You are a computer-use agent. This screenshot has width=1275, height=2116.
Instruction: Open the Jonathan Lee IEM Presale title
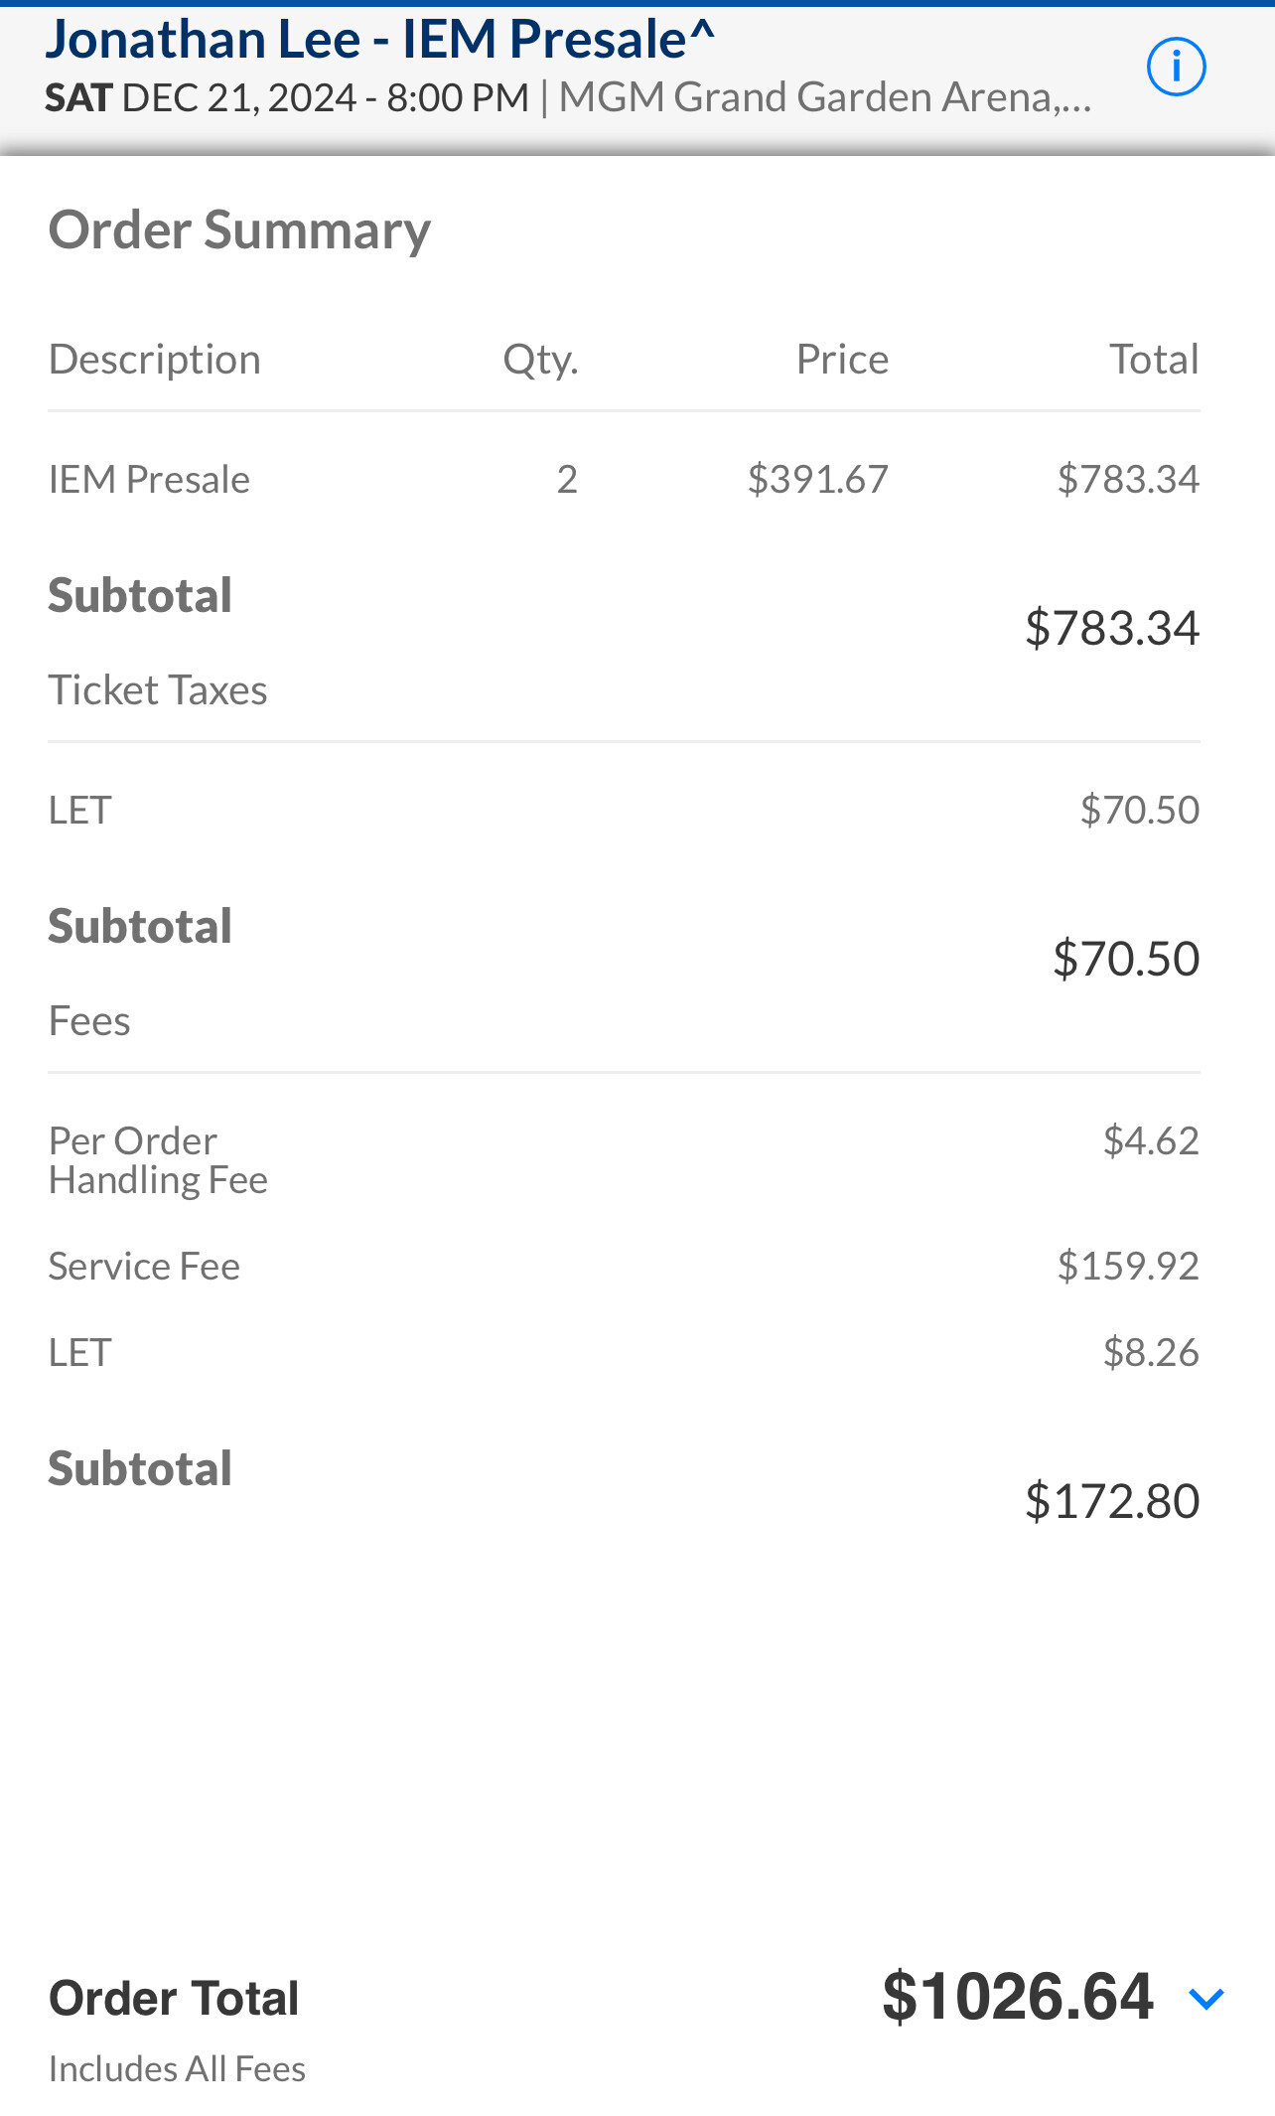(x=379, y=40)
